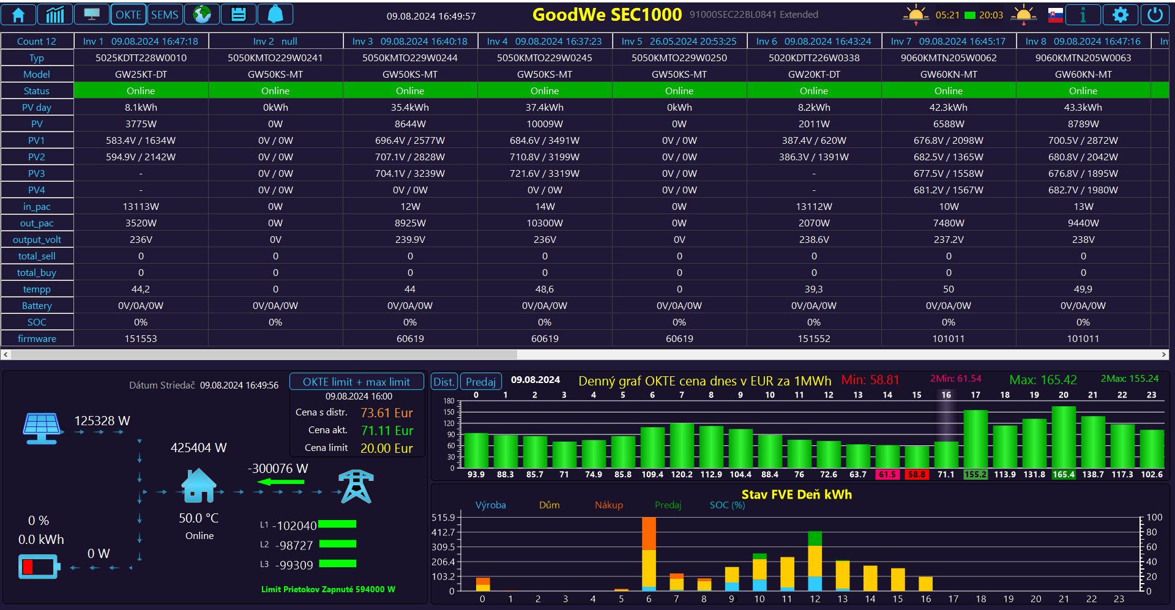Open settings with the gear icon
Image resolution: width=1175 pixels, height=610 pixels.
click(x=1120, y=15)
